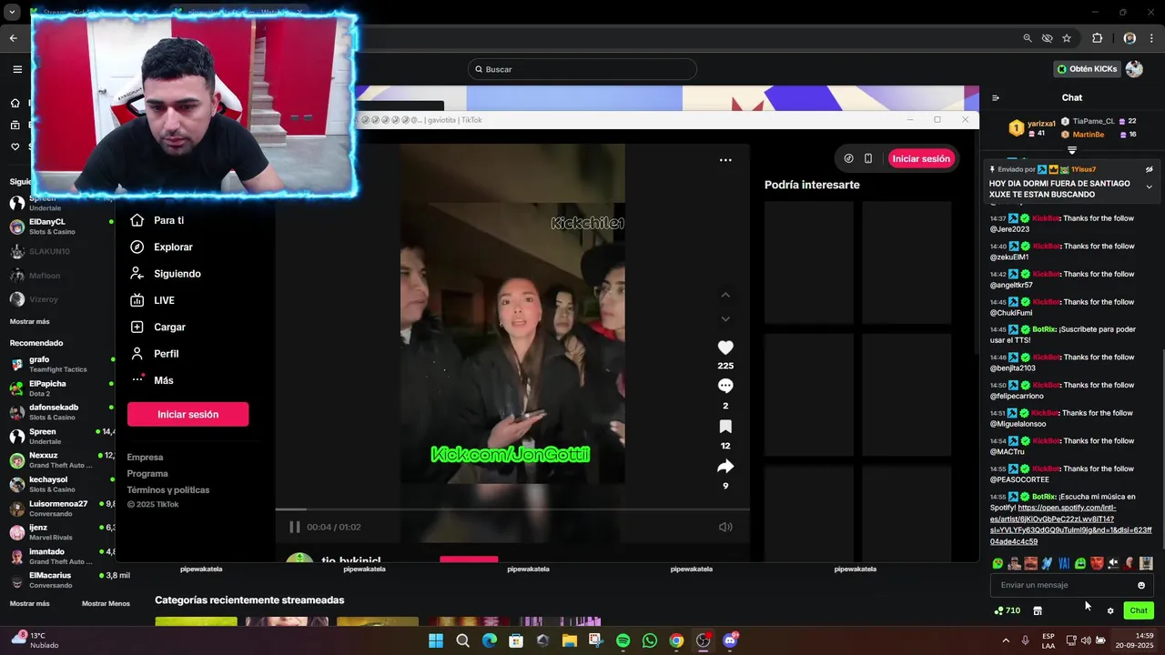
Task: Expand Programa footer section in TikTok
Action: (147, 474)
